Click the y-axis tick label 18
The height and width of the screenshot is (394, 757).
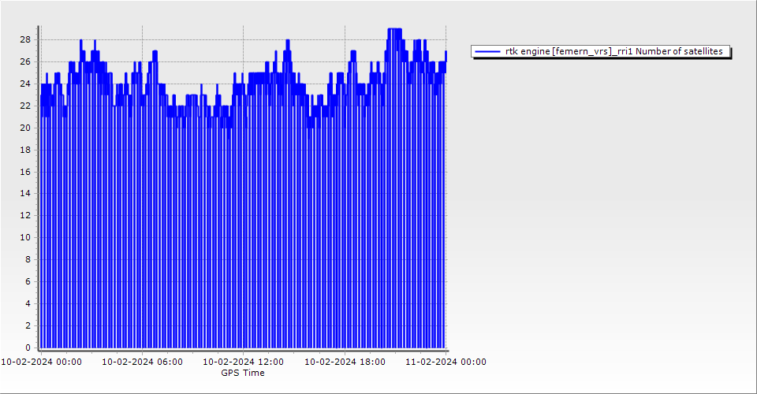pyautogui.click(x=25, y=150)
